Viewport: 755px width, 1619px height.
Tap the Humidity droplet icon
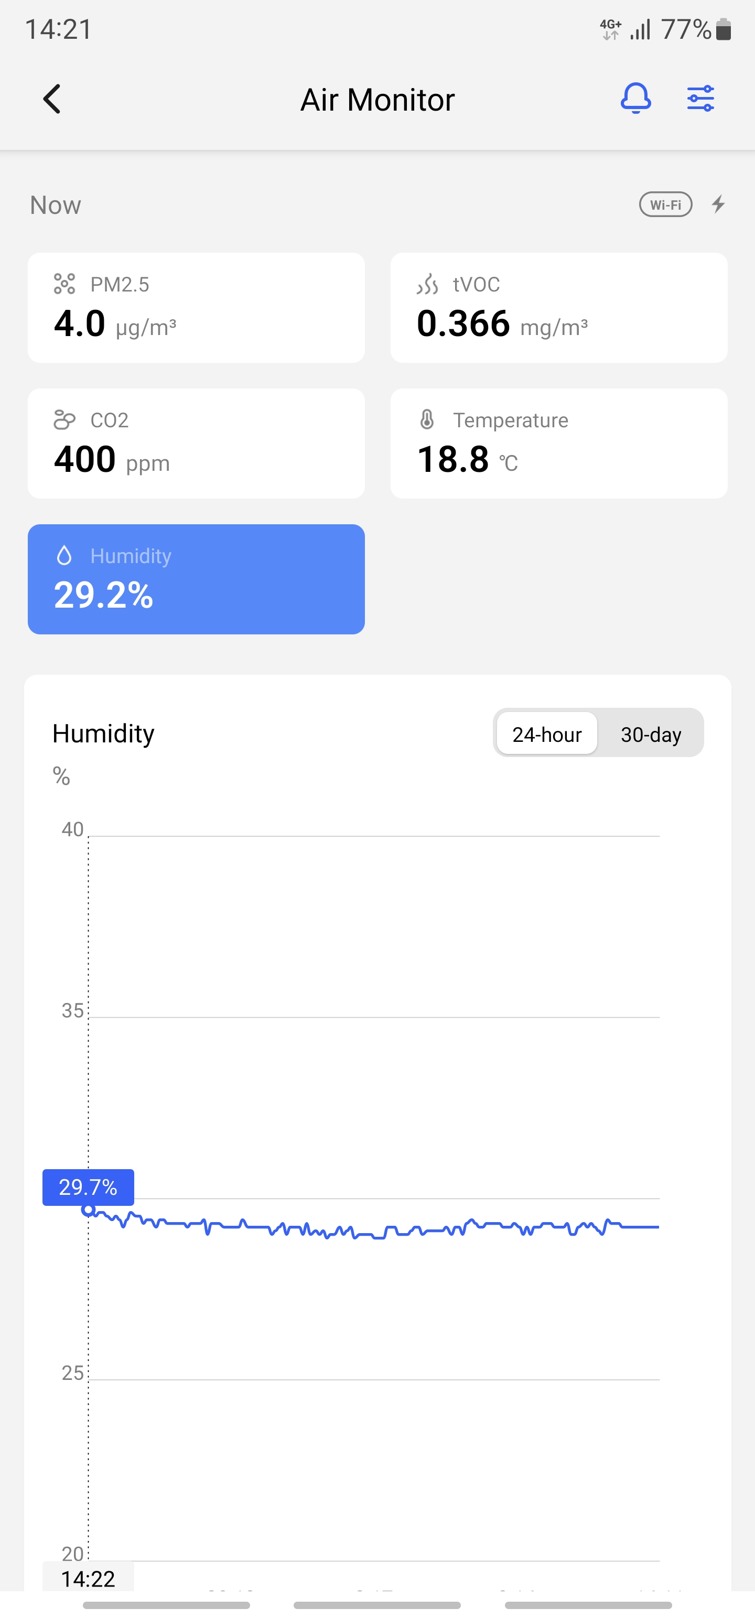[64, 556]
